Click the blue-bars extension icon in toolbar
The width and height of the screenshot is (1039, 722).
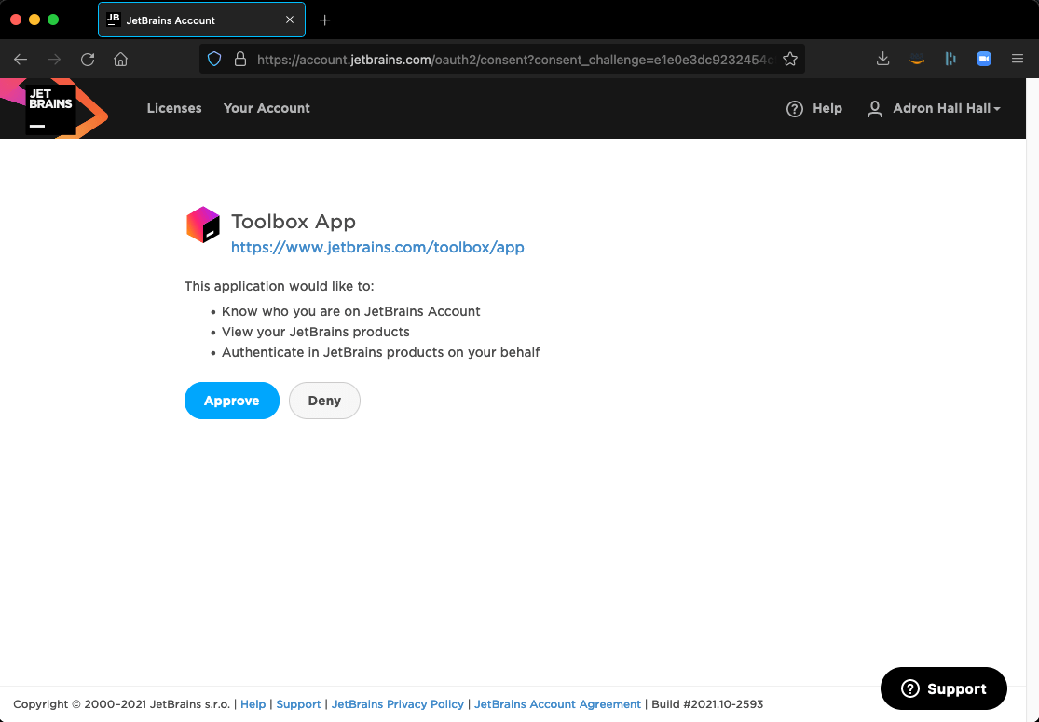tap(950, 60)
